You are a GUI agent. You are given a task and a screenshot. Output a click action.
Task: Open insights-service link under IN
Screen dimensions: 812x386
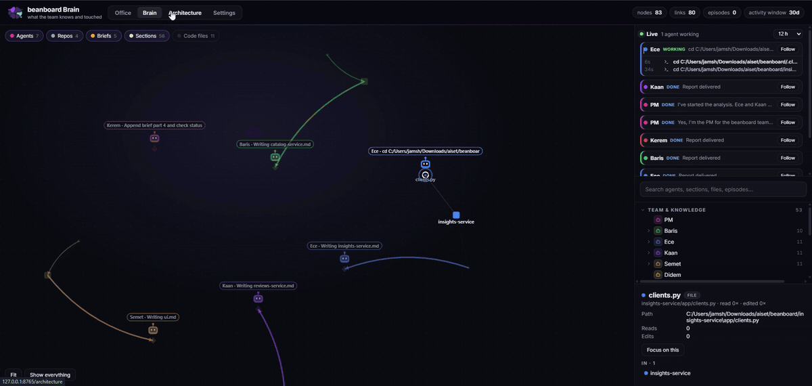point(671,373)
